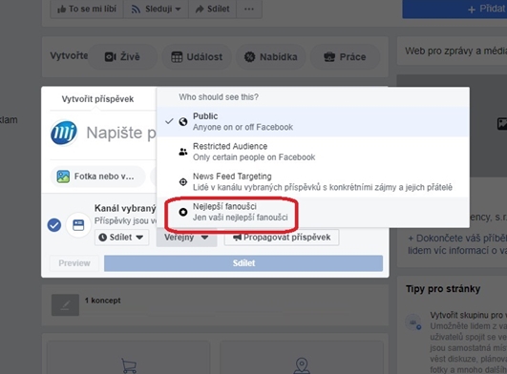
Task: Open the Sleduji following dropdown
Action: click(156, 9)
